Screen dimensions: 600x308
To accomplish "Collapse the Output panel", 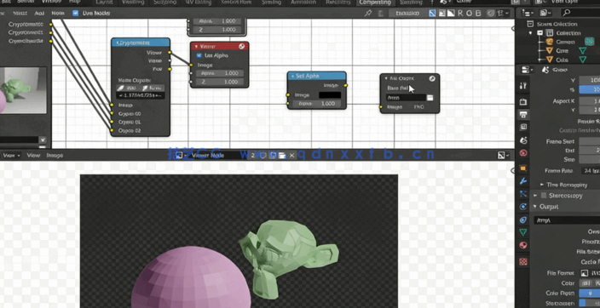I will [535, 207].
